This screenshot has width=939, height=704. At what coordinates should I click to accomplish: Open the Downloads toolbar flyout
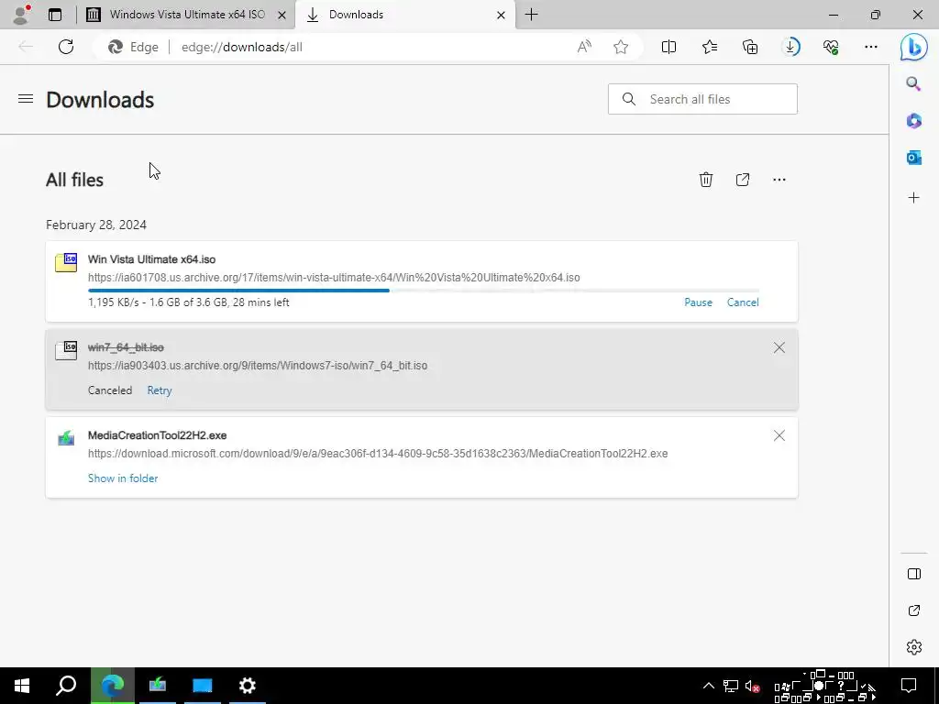click(x=791, y=47)
